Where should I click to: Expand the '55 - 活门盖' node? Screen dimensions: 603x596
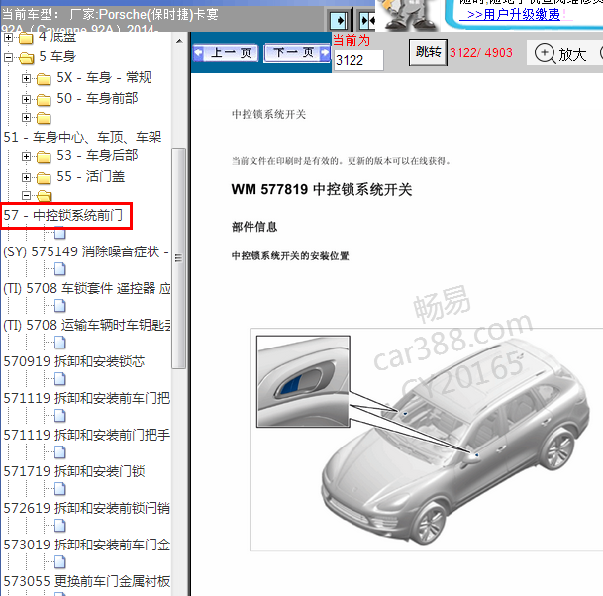[26, 177]
